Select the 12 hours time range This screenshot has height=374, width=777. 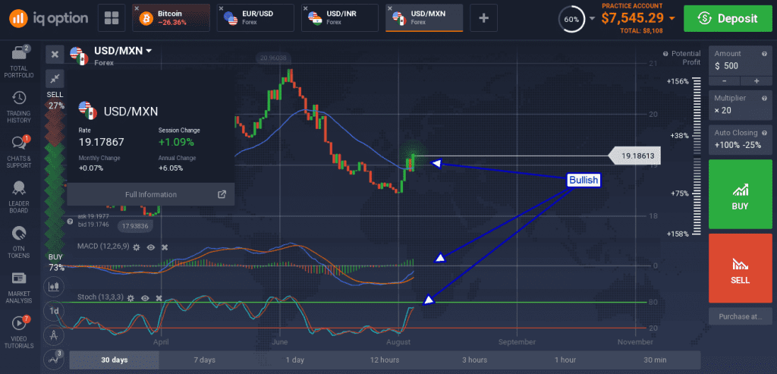(385, 360)
